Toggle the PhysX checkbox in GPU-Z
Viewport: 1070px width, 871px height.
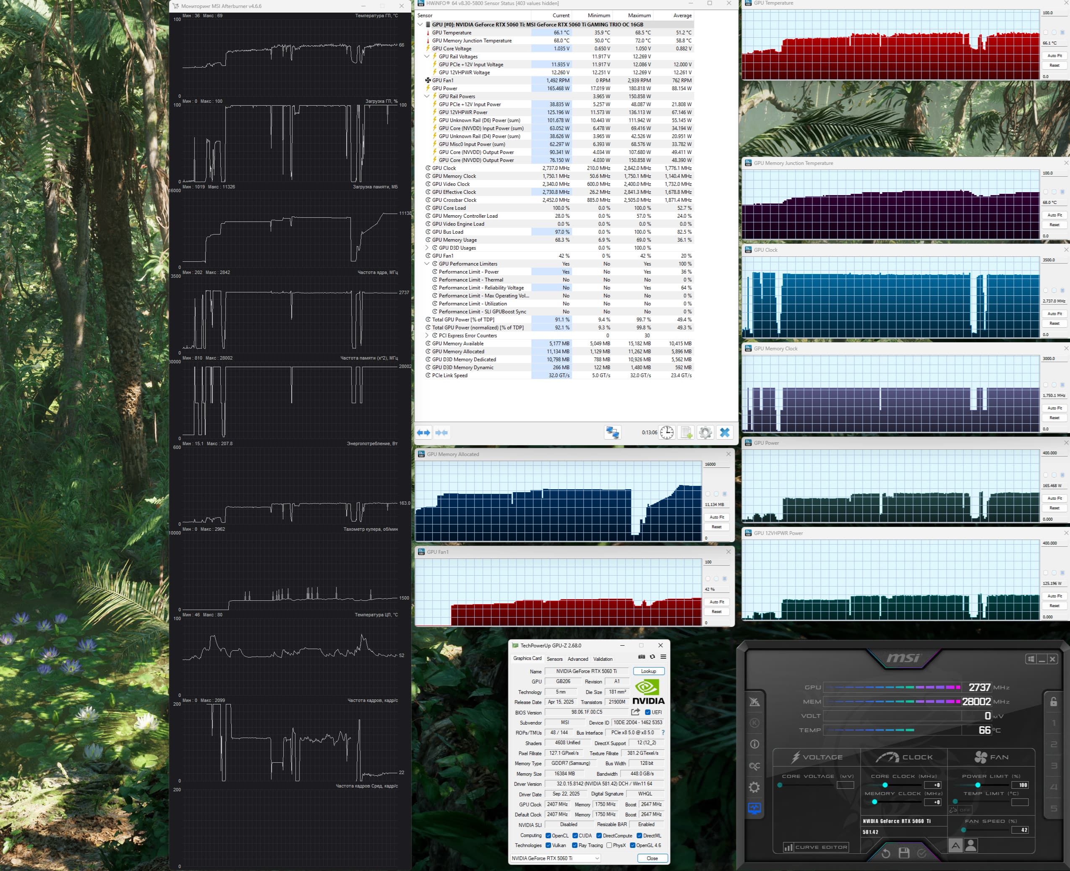(x=609, y=845)
